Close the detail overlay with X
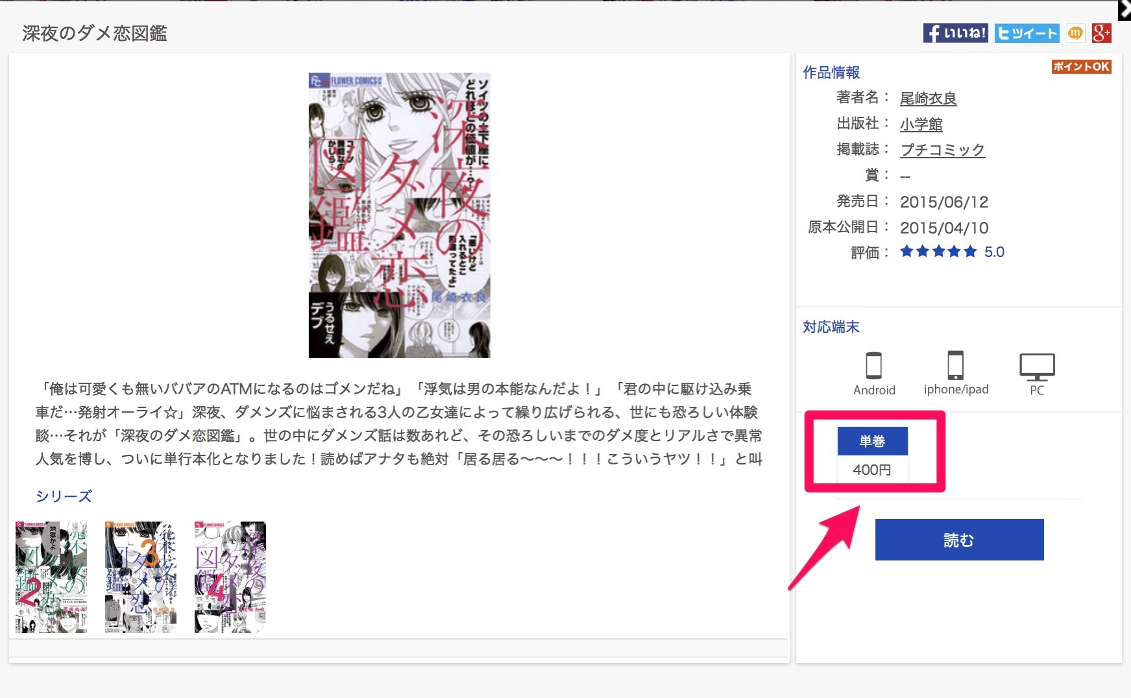 (1125, 10)
